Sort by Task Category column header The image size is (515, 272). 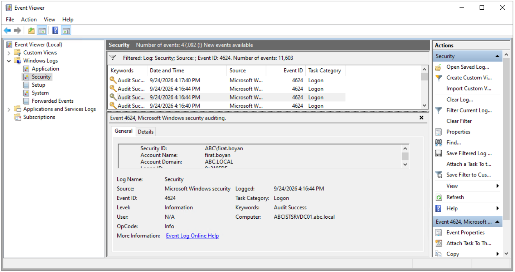tap(325, 71)
